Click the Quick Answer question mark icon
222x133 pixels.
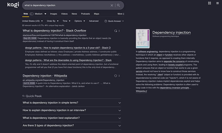[106, 21]
